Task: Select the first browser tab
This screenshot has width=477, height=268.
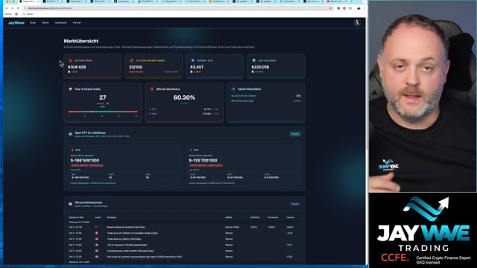Action: click(30, 1)
